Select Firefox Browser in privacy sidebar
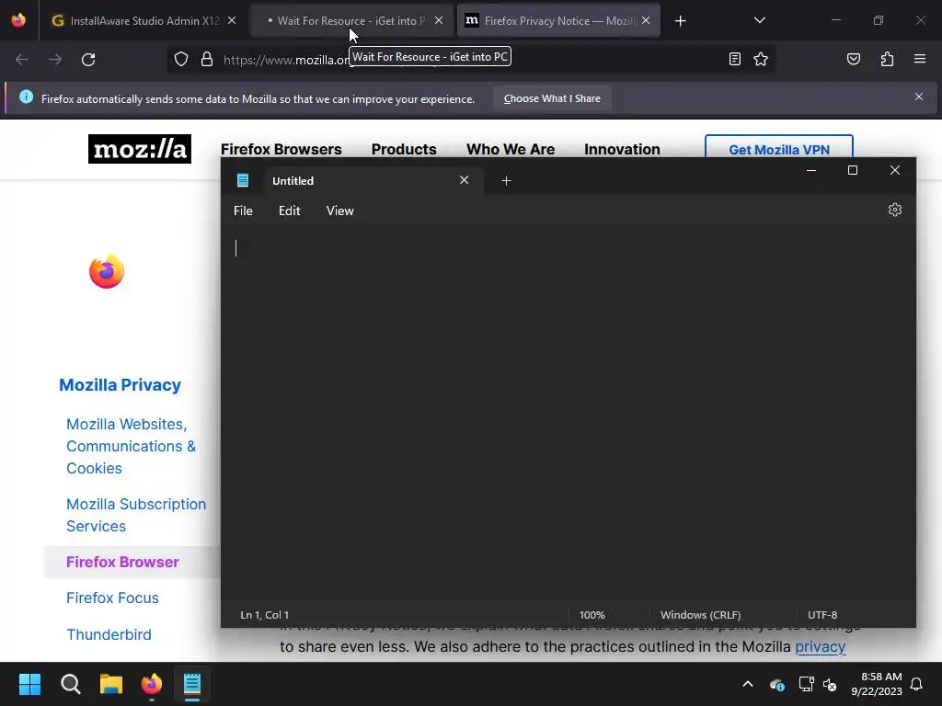The image size is (942, 706). click(x=122, y=562)
